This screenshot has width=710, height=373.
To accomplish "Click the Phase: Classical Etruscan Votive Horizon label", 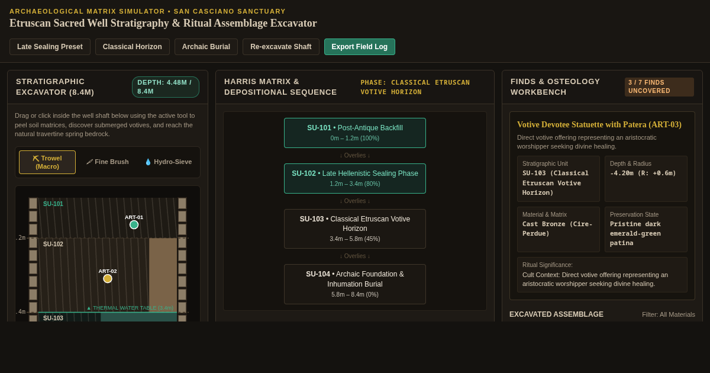I will 415,87.
